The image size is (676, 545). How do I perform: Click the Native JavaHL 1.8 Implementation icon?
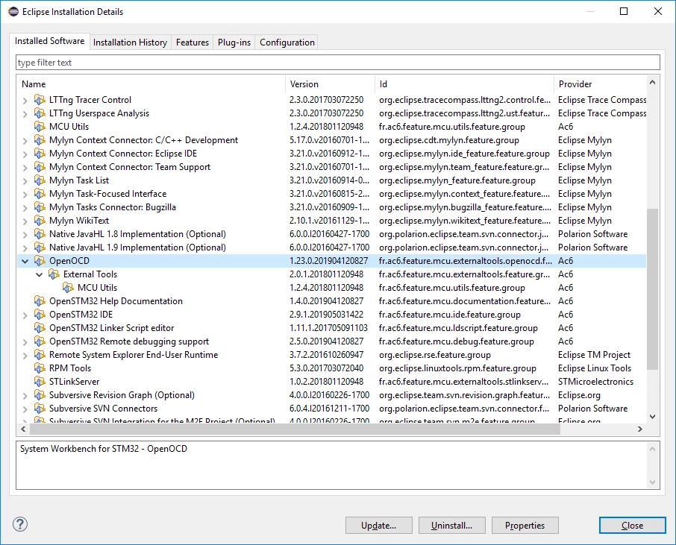40,234
